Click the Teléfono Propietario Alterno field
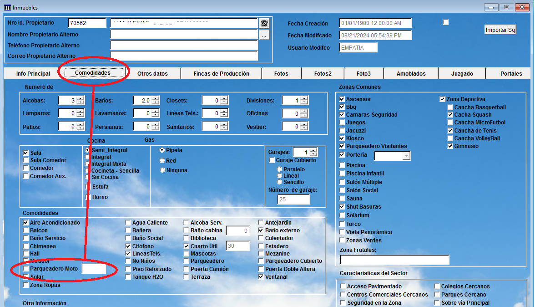535x307 pixels. (x=184, y=46)
